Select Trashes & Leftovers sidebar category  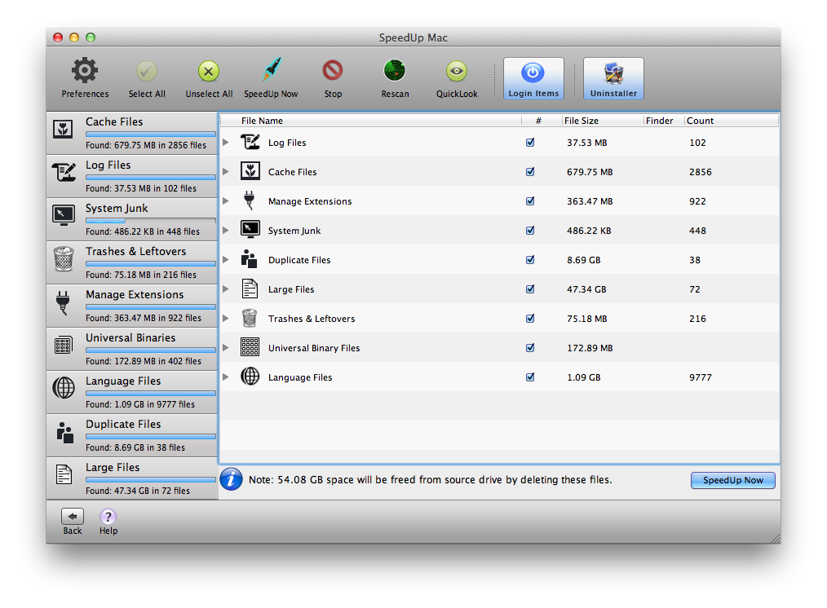point(132,262)
